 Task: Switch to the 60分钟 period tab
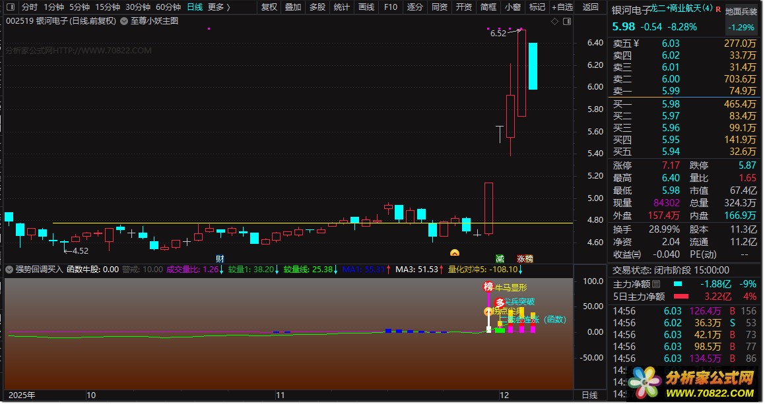[x=168, y=7]
